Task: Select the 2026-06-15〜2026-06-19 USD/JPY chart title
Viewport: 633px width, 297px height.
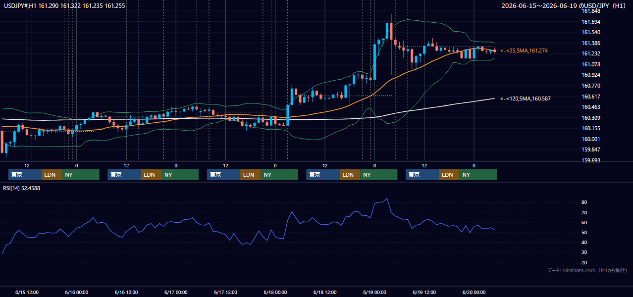Action: (x=565, y=5)
